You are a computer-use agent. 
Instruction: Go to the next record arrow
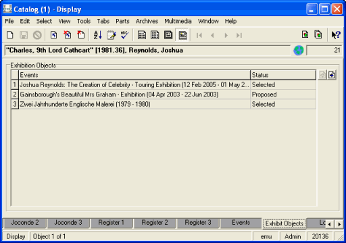point(226,35)
